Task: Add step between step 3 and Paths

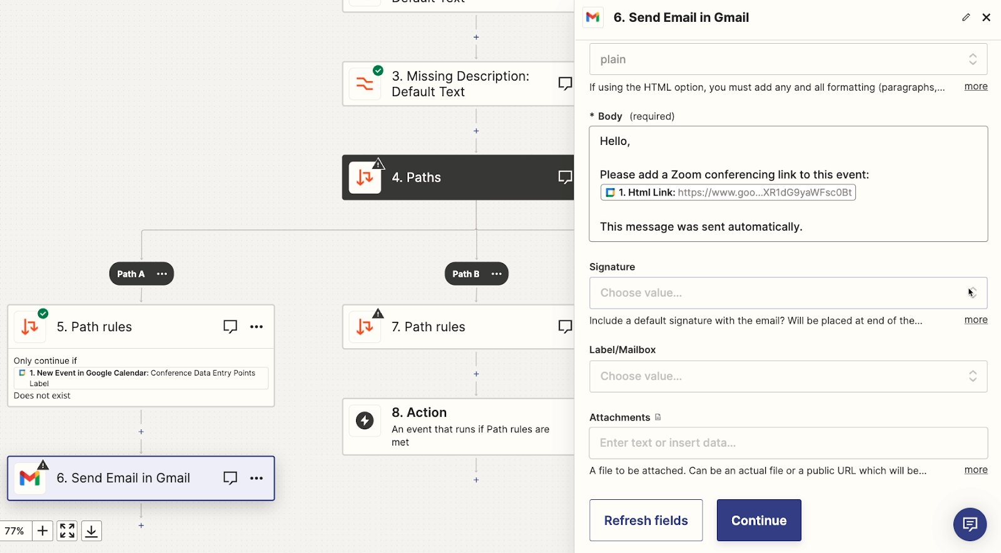Action: point(476,131)
